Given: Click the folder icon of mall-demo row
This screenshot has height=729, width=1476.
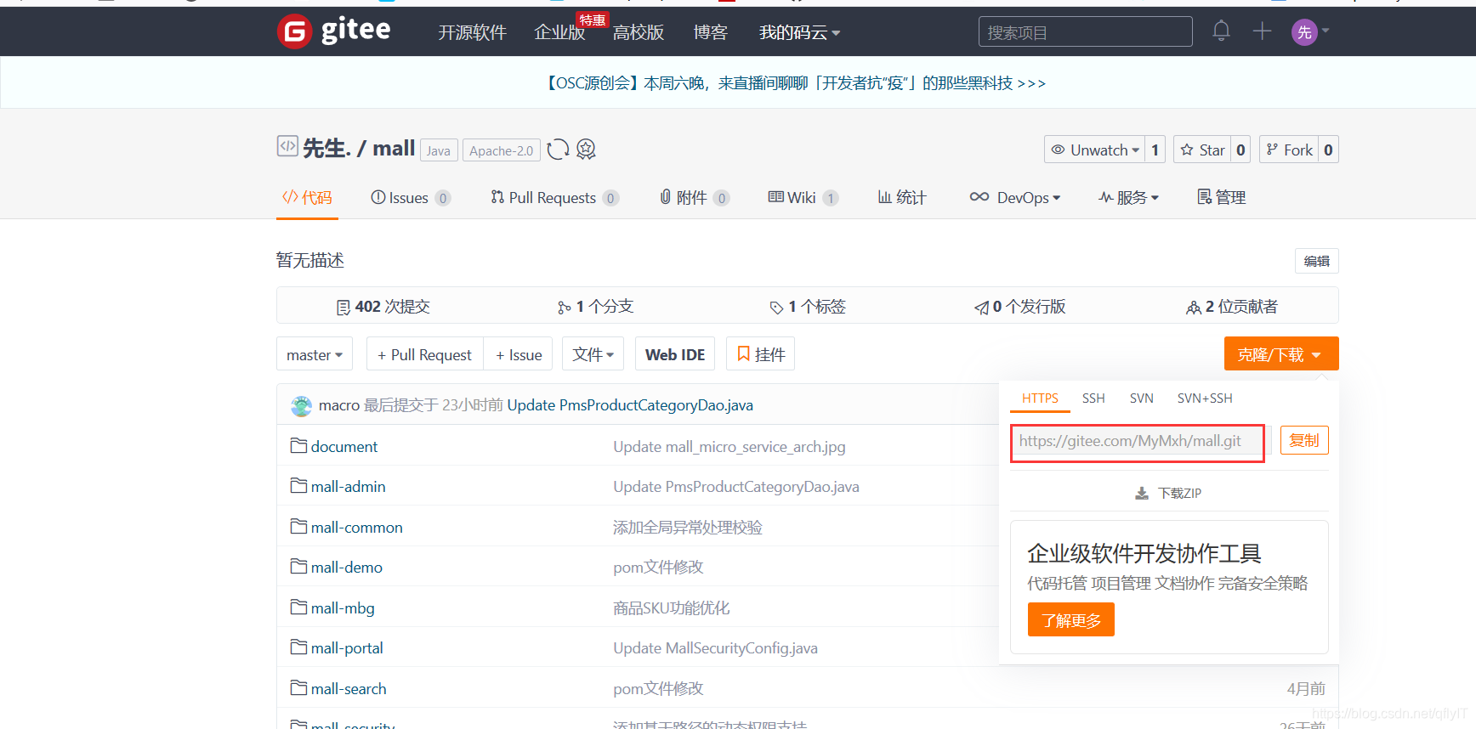Looking at the screenshot, I should point(298,566).
